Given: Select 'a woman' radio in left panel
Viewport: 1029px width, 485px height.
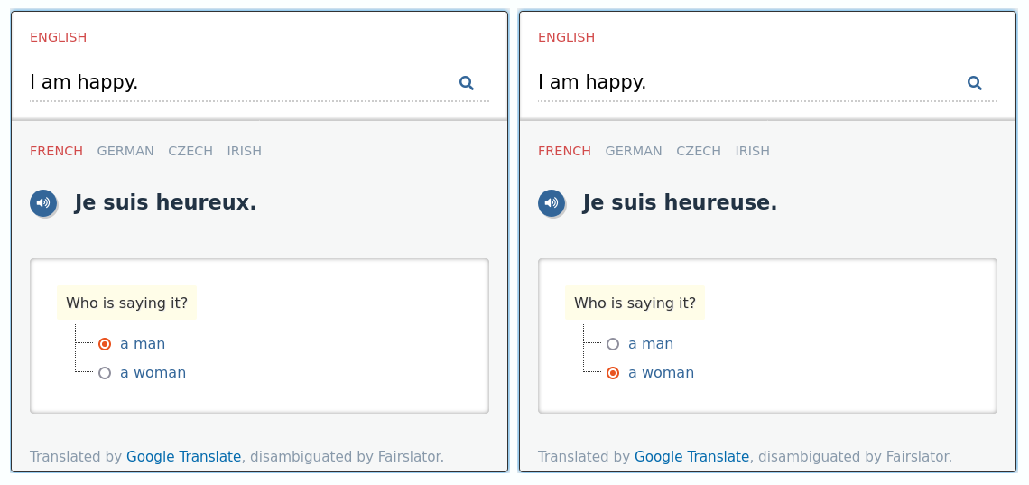Looking at the screenshot, I should tap(105, 373).
